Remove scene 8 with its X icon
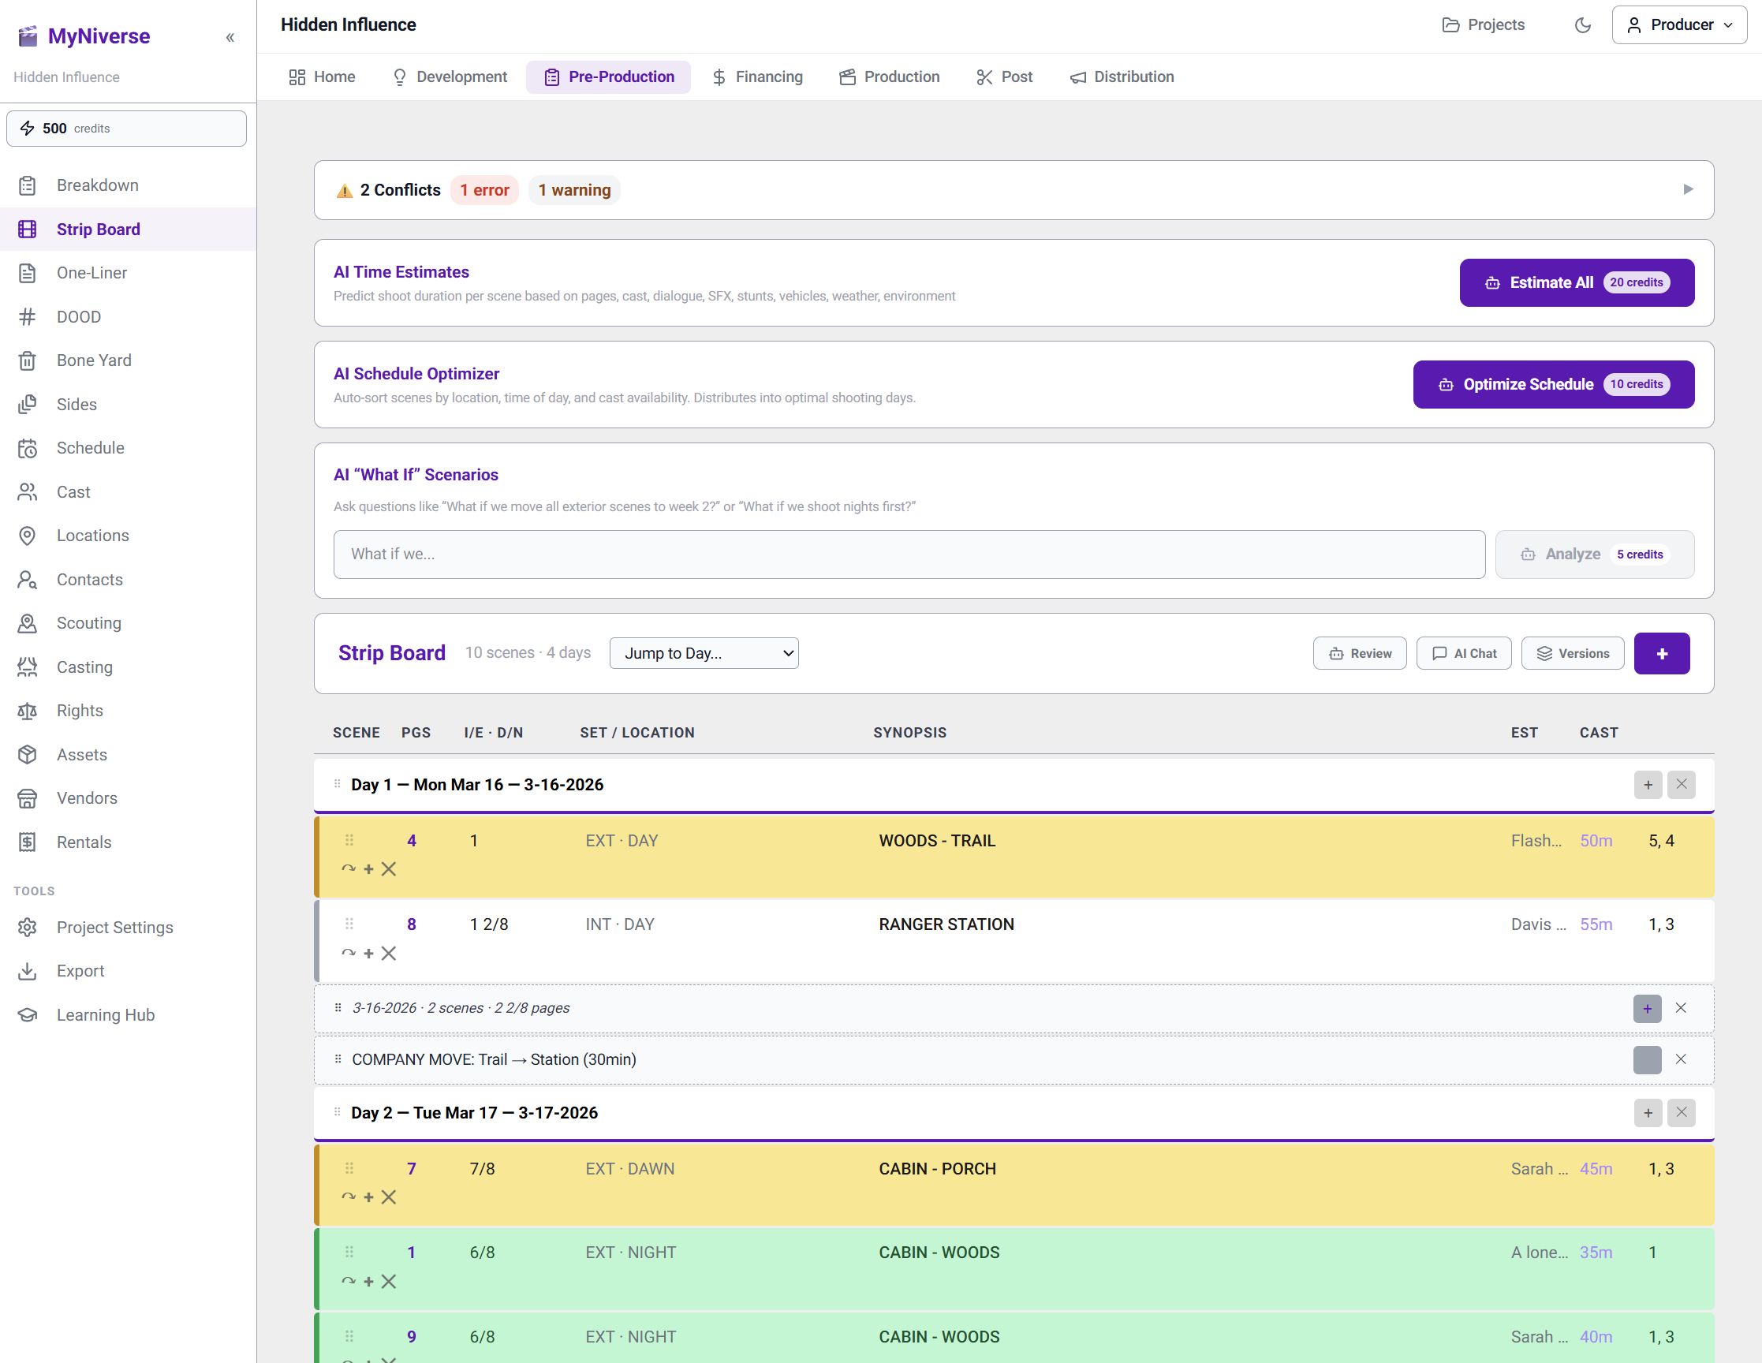Screen dimensions: 1762x1363 (389, 953)
